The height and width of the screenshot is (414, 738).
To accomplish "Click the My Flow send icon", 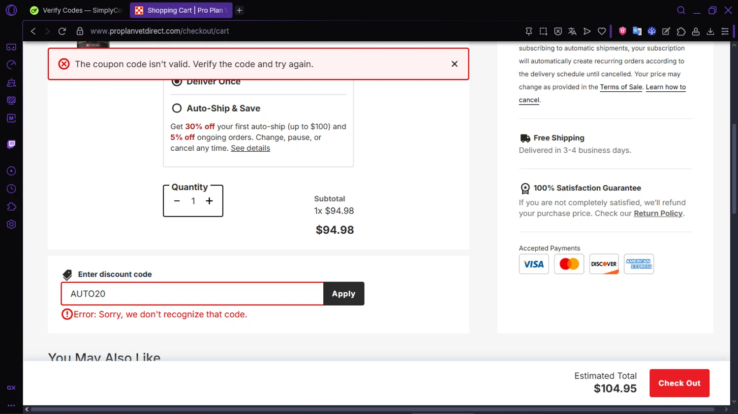I will 587,31.
